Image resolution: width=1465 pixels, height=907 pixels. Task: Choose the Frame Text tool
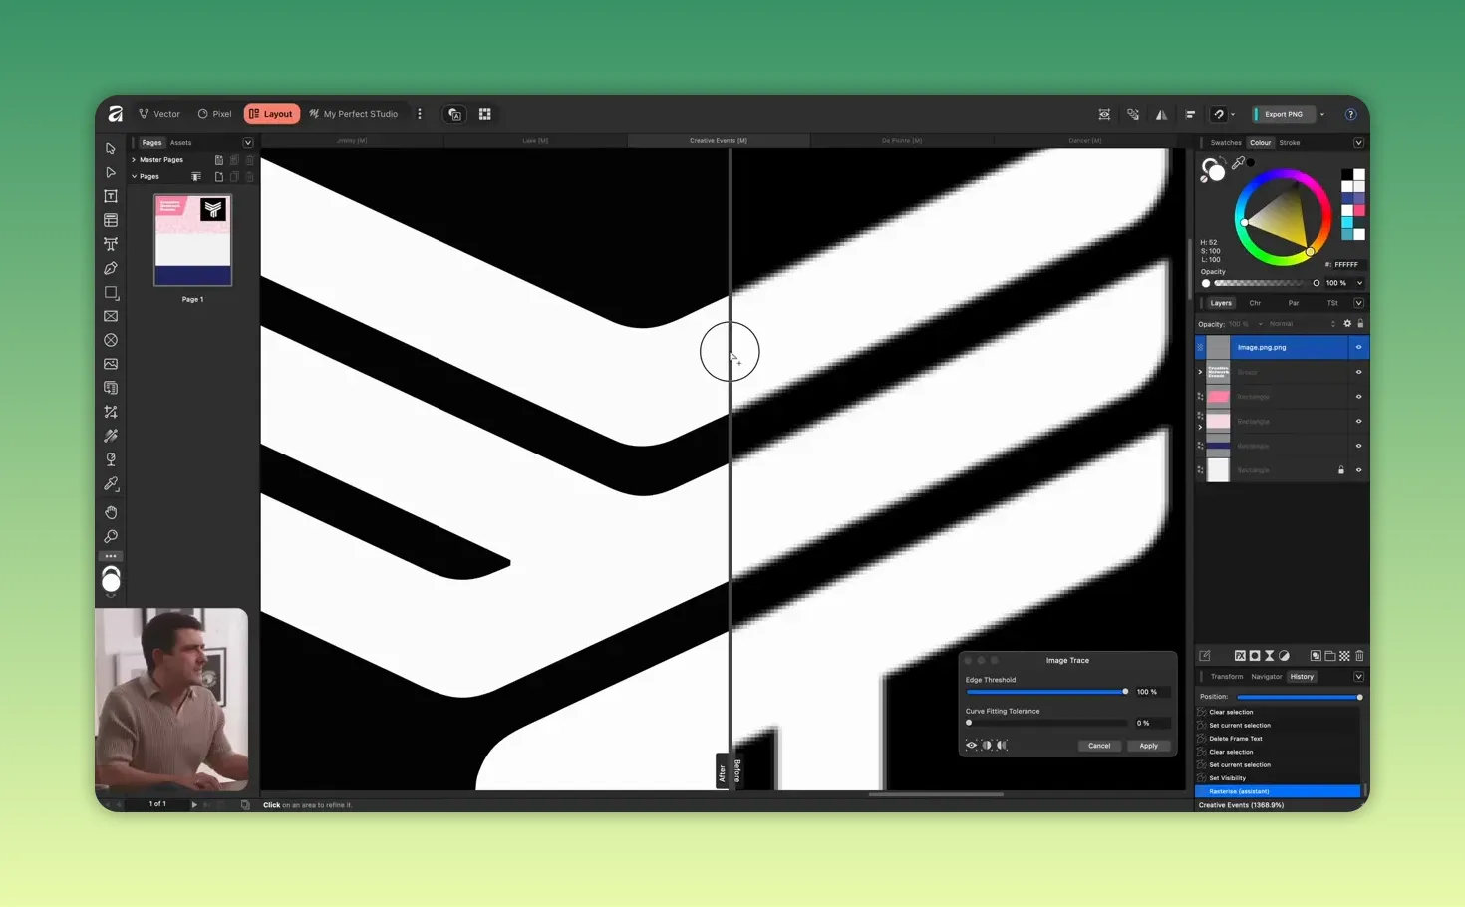[111, 196]
